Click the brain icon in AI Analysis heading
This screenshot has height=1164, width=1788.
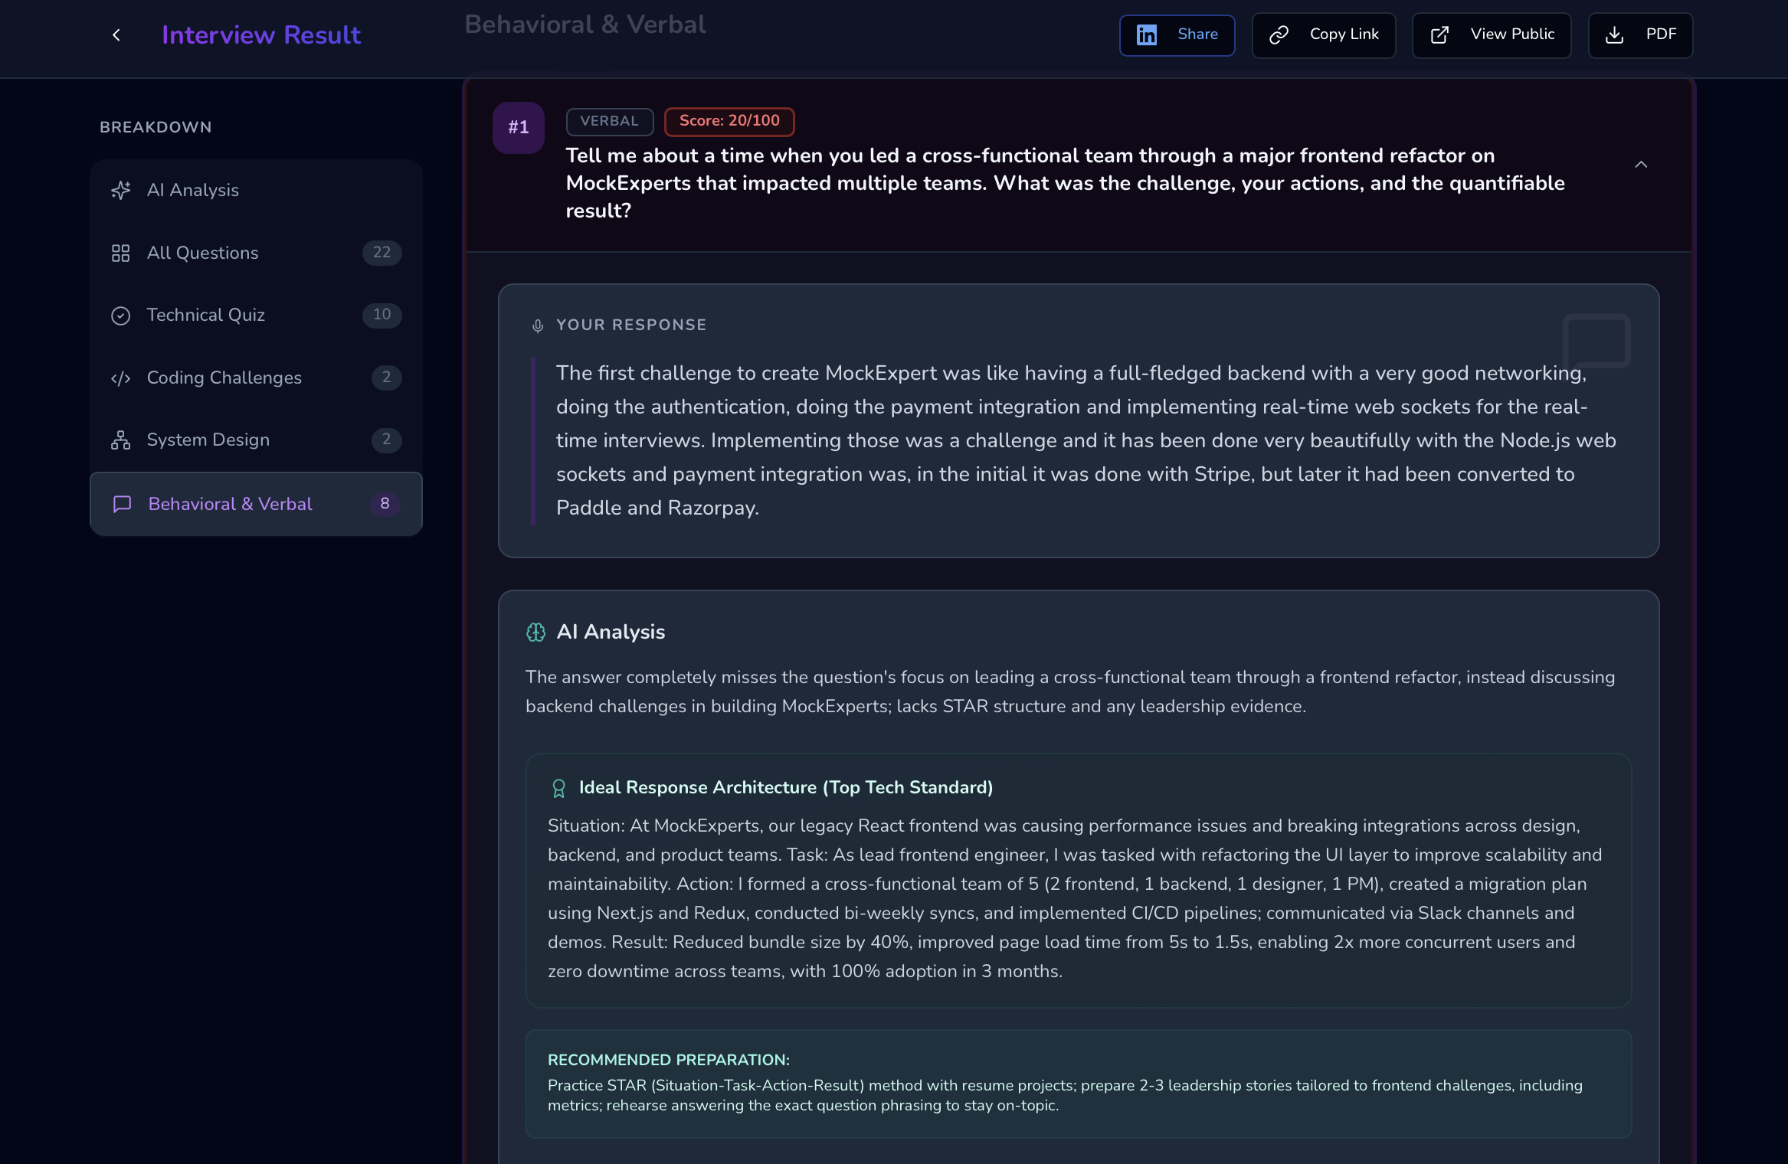(536, 633)
